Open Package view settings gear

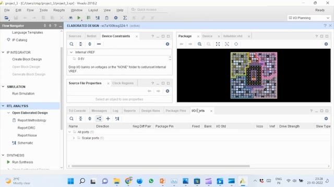click(x=326, y=44)
